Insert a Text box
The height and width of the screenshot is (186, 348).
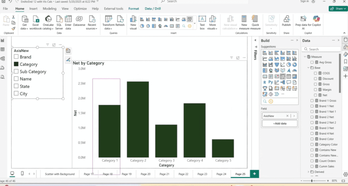pos(202,23)
